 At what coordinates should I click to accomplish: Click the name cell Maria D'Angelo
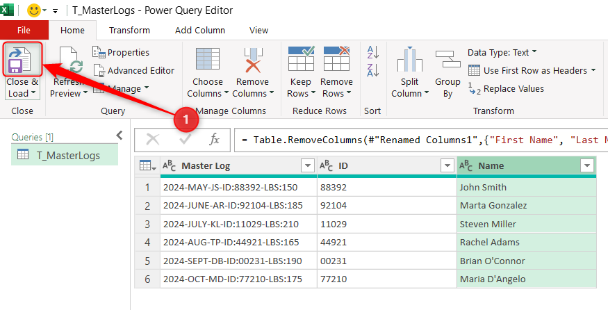click(527, 279)
